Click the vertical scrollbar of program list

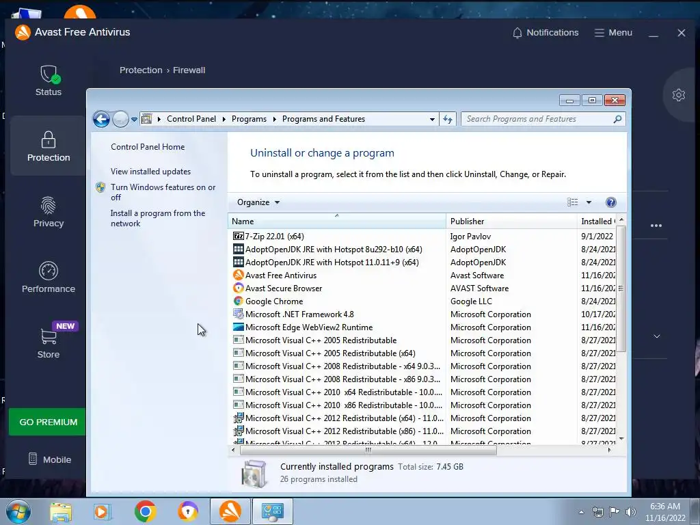621,288
